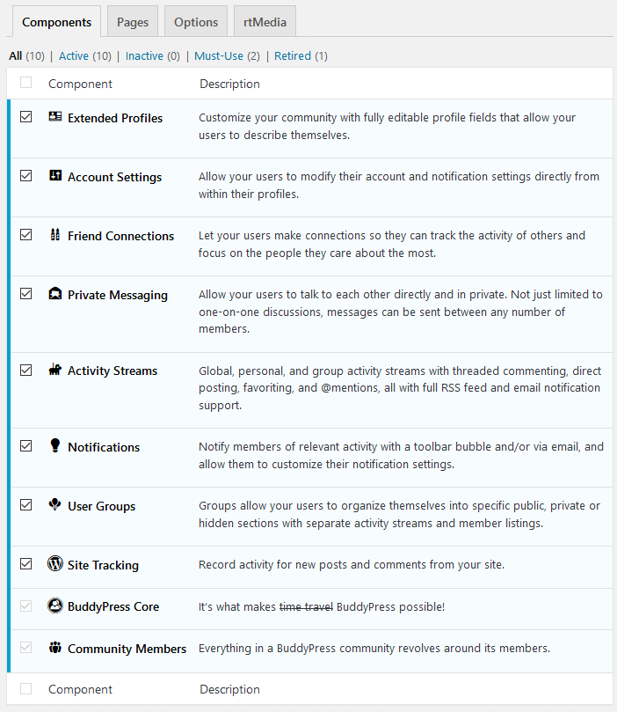The image size is (617, 712).
Task: Show Retired components filter link
Action: (293, 55)
